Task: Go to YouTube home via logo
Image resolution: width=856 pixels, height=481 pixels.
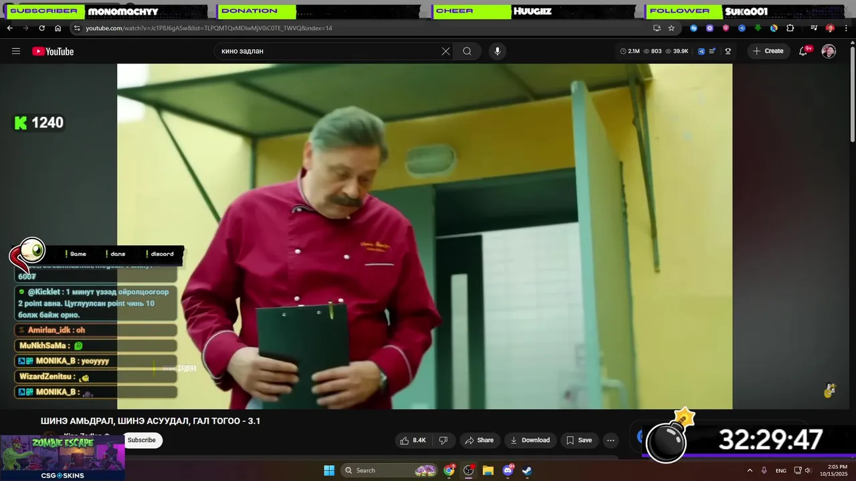Action: click(53, 51)
